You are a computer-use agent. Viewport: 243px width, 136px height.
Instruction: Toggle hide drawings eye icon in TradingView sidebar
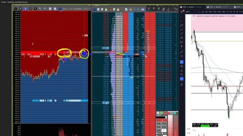(181, 75)
